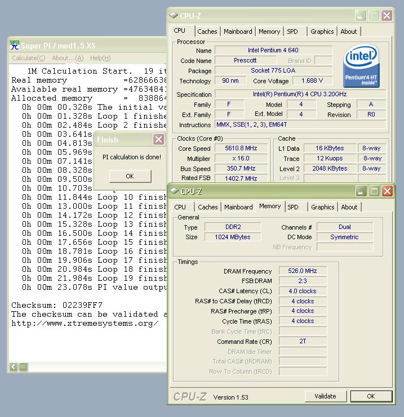Open Mainboard tab in the Memory CPU-Z window
Screen dimensions: 404x417
(x=238, y=207)
